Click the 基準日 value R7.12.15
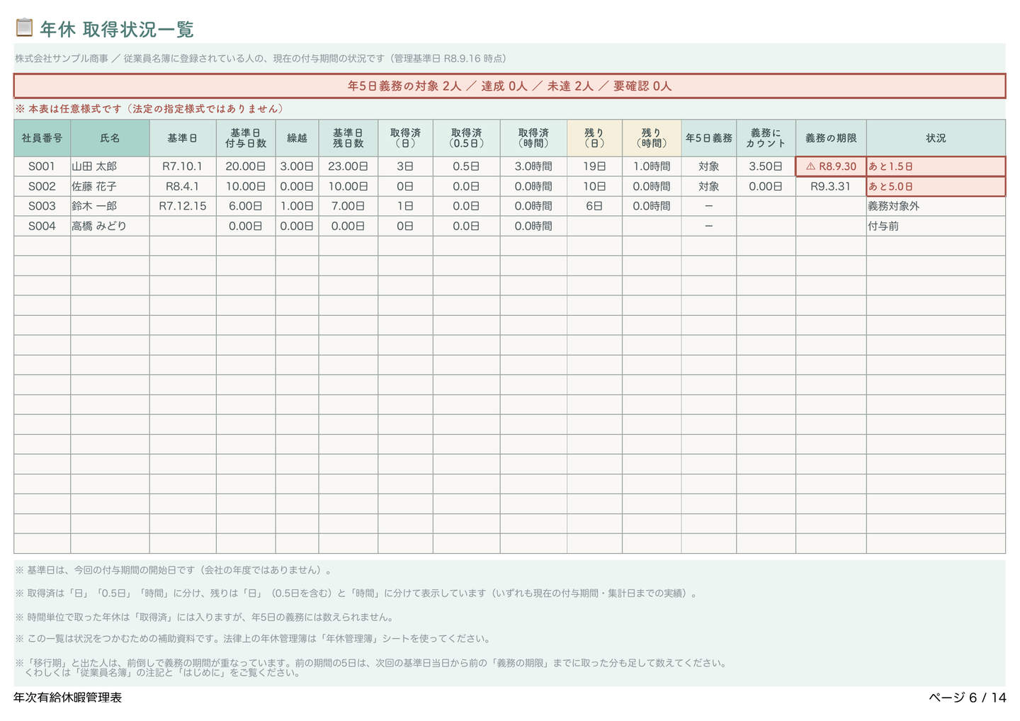Image resolution: width=1020 pixels, height=721 pixels. (182, 206)
